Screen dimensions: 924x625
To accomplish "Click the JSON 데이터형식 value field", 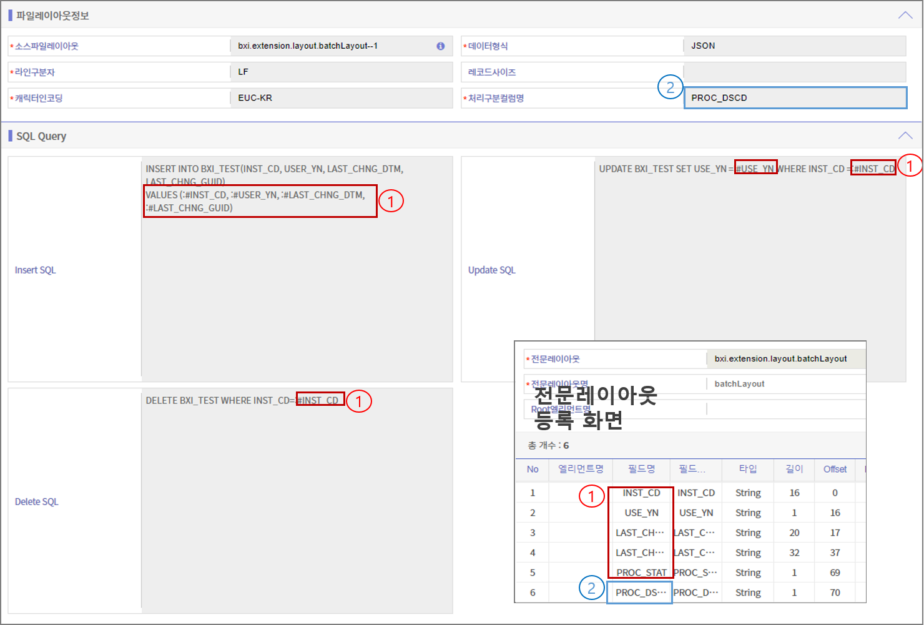I will point(794,46).
